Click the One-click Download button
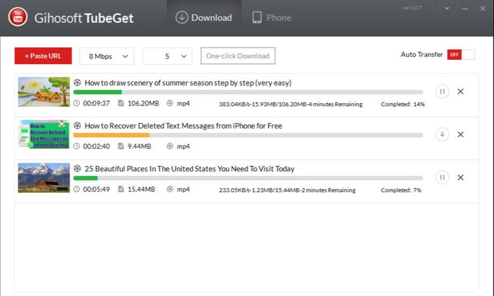The height and width of the screenshot is (296, 494). point(238,56)
